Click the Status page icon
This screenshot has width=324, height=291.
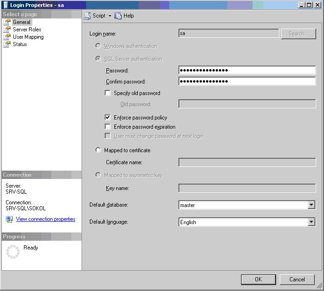pos(7,44)
